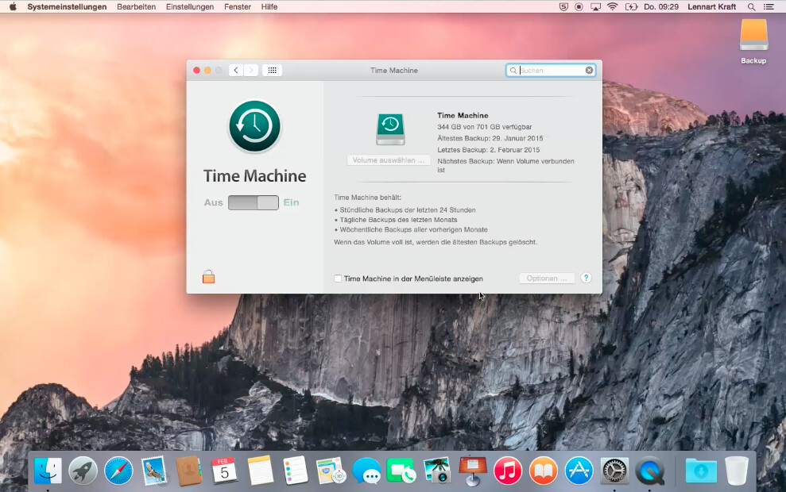This screenshot has width=786, height=492.
Task: Click the Wi-Fi status menu icon
Action: [x=613, y=6]
